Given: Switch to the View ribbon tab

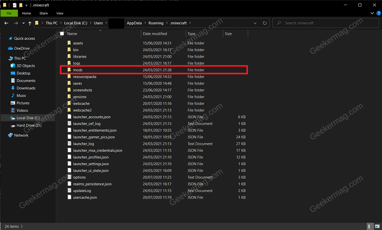Looking at the screenshot, I should click(60, 13).
